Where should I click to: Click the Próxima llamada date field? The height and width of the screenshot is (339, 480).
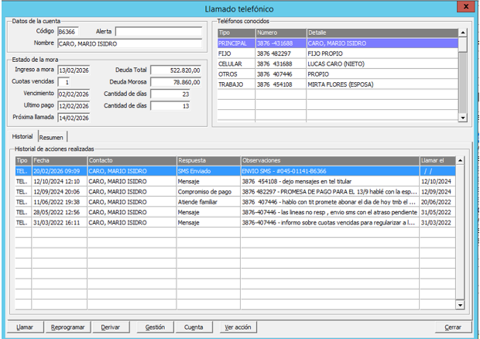pyautogui.click(x=73, y=118)
